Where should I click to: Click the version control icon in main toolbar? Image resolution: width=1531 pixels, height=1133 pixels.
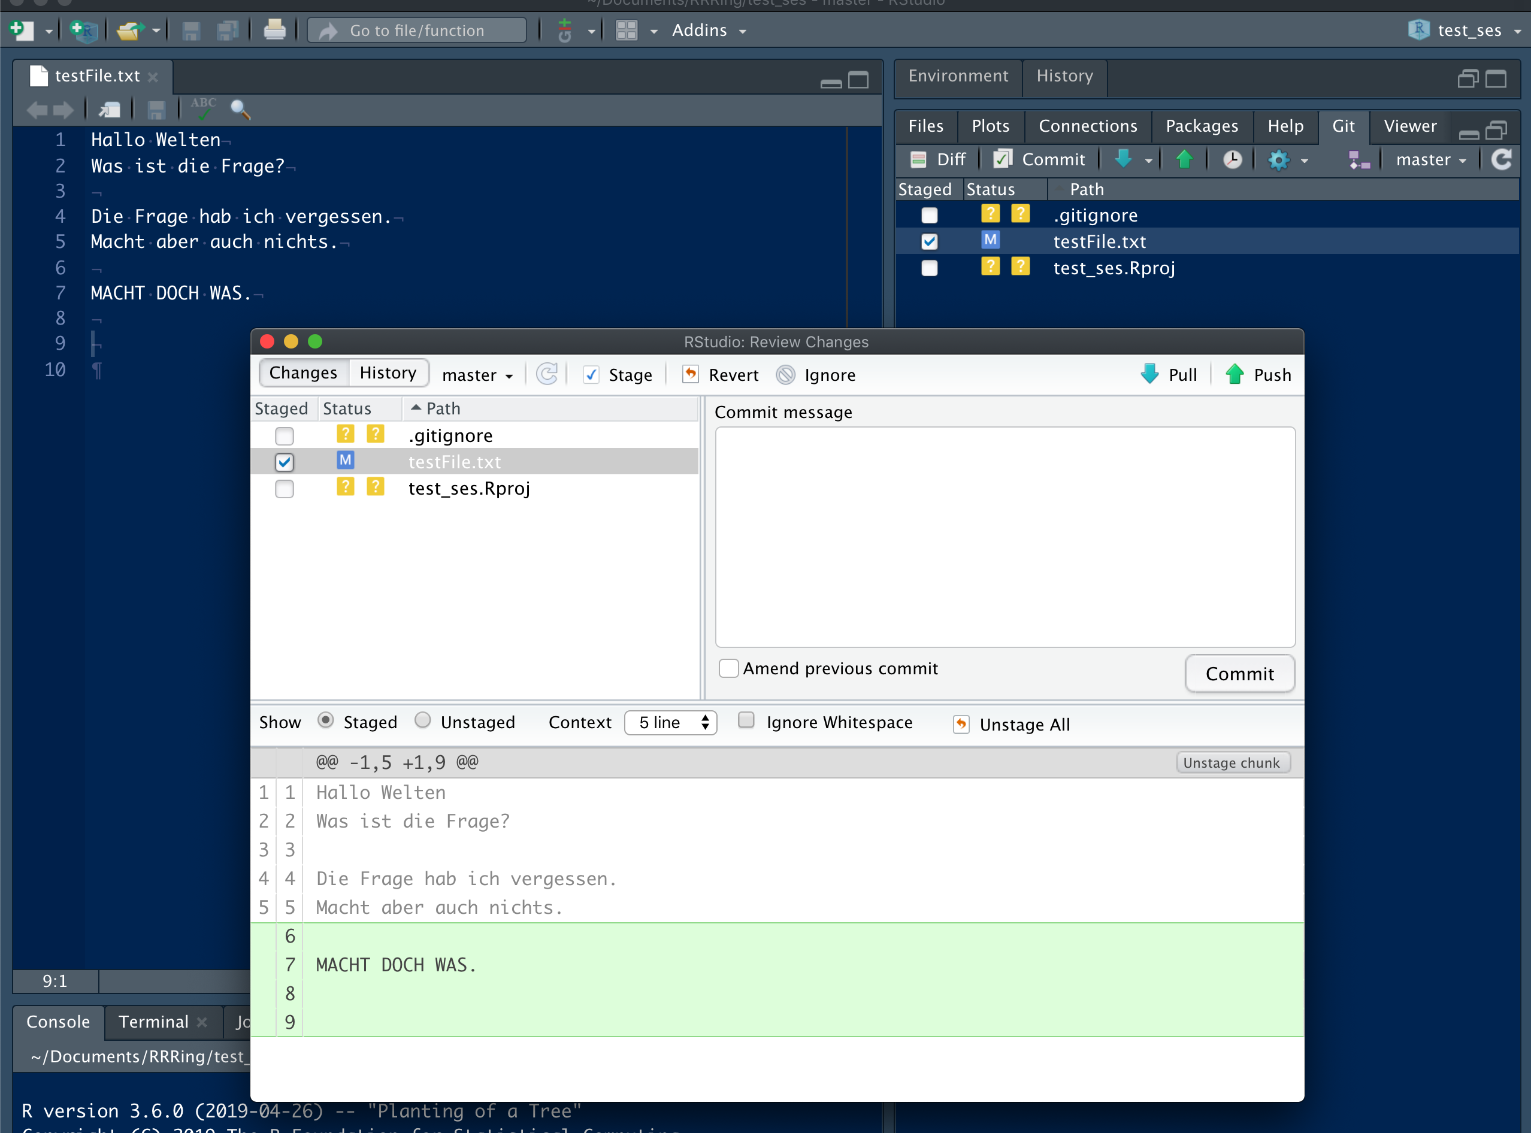coord(564,30)
